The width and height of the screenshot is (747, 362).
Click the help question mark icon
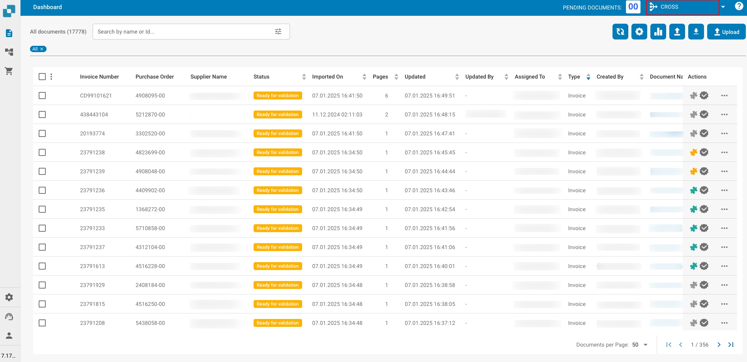tap(739, 6)
